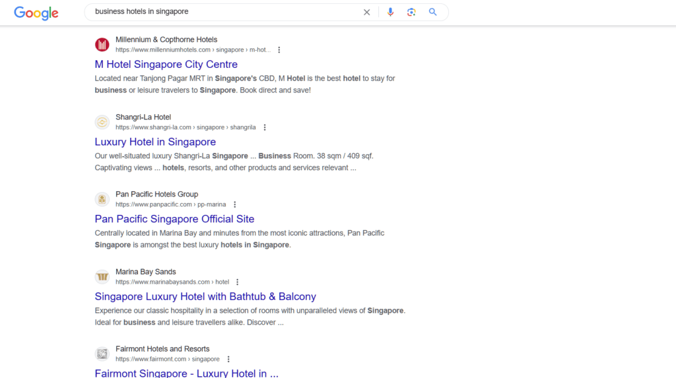Start voice search with microphone icon
This screenshot has height=378, width=676.
(390, 12)
